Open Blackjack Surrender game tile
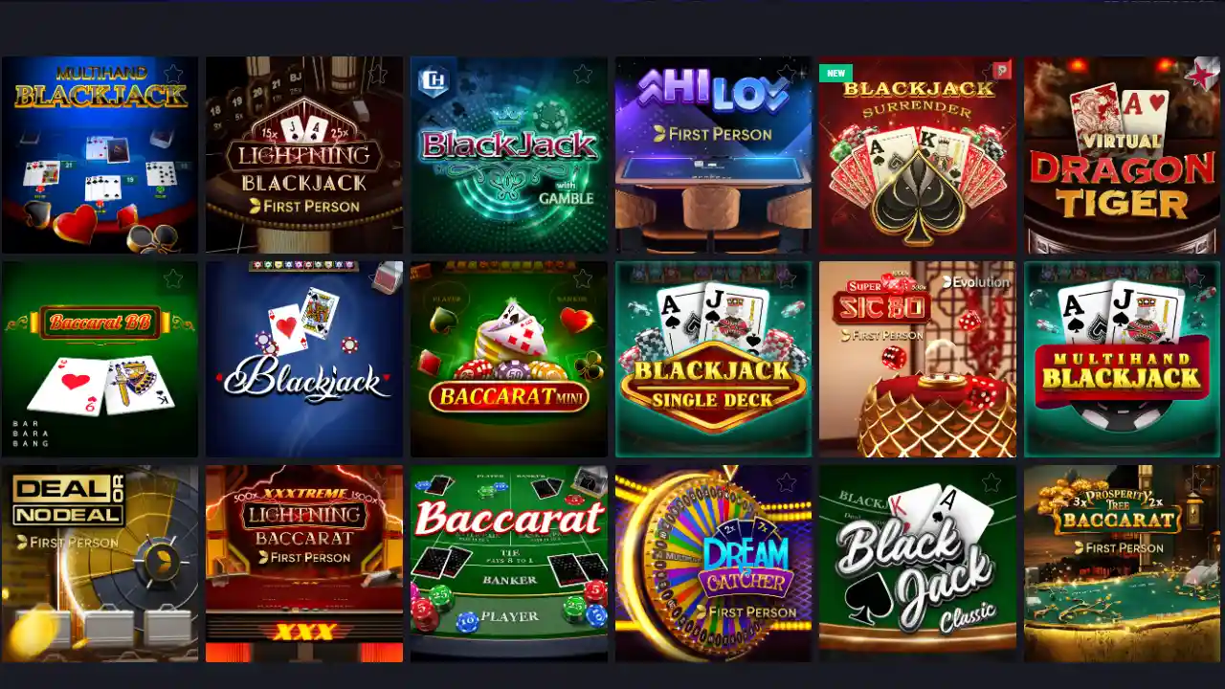The image size is (1225, 689). pos(918,155)
